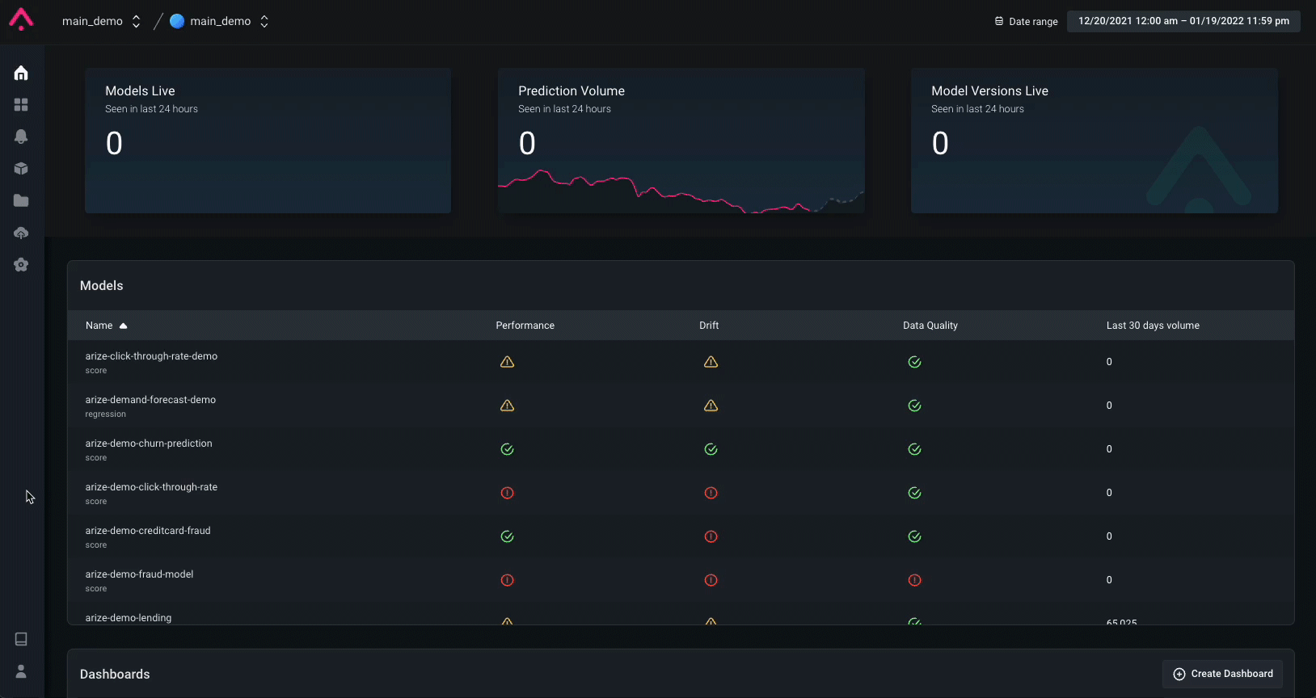The width and height of the screenshot is (1316, 698).
Task: Open the folder icon in sidebar
Action: click(x=21, y=200)
